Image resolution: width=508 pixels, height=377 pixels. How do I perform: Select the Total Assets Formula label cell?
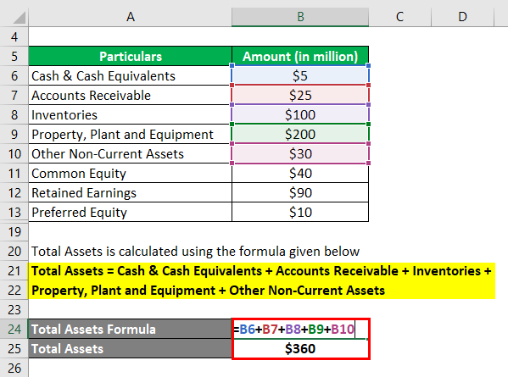[131, 329]
